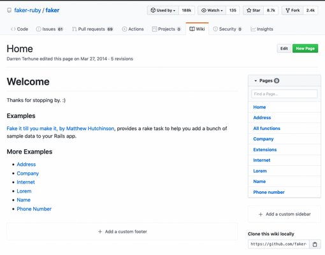Open Address under More Examples
This screenshot has height=255, width=325.
[26, 164]
